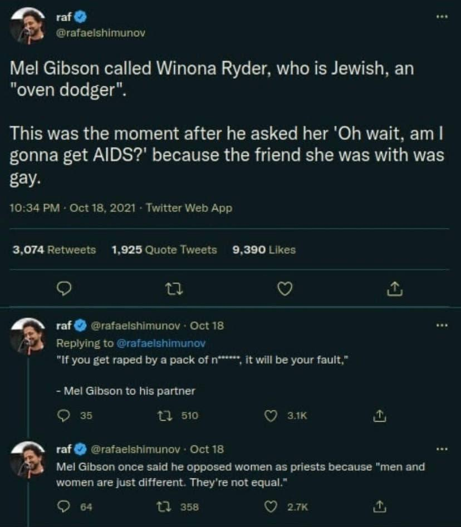View the 3,074 Retweets list
The height and width of the screenshot is (527, 461).
tap(54, 250)
